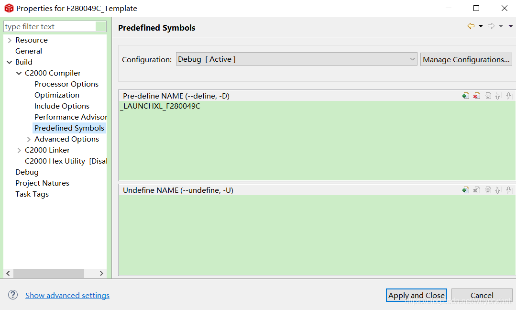The image size is (516, 310).
Task: Edit the selected Undefine NAME entry
Action: pos(488,190)
